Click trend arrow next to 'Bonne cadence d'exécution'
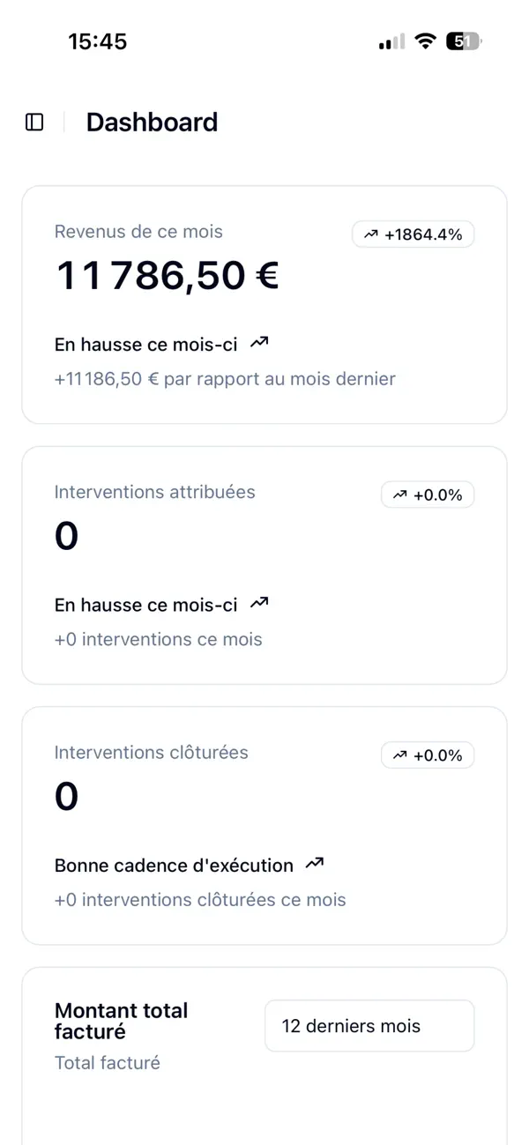The width and height of the screenshot is (529, 1145). click(314, 863)
